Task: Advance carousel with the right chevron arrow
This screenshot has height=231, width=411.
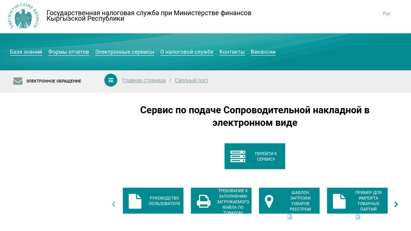Action: pos(396,204)
